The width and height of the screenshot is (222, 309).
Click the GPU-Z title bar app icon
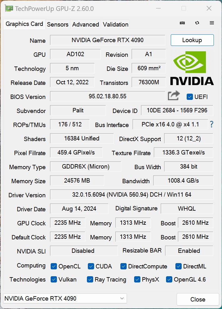9,8
